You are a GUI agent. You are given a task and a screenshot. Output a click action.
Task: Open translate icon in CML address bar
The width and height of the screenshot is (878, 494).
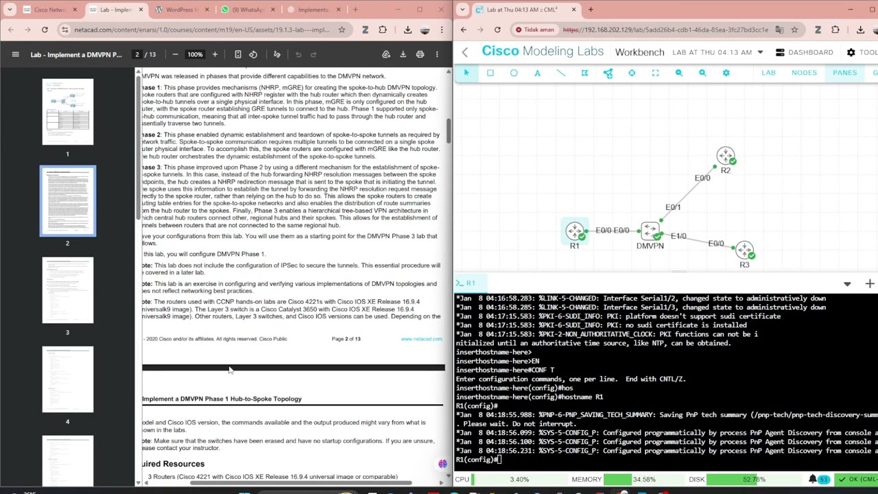779,30
